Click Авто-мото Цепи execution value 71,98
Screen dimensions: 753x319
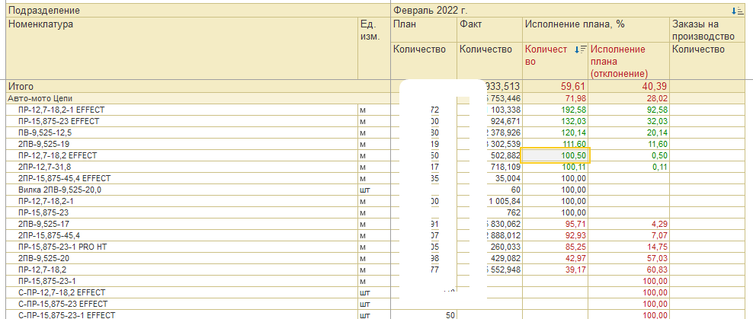click(575, 98)
